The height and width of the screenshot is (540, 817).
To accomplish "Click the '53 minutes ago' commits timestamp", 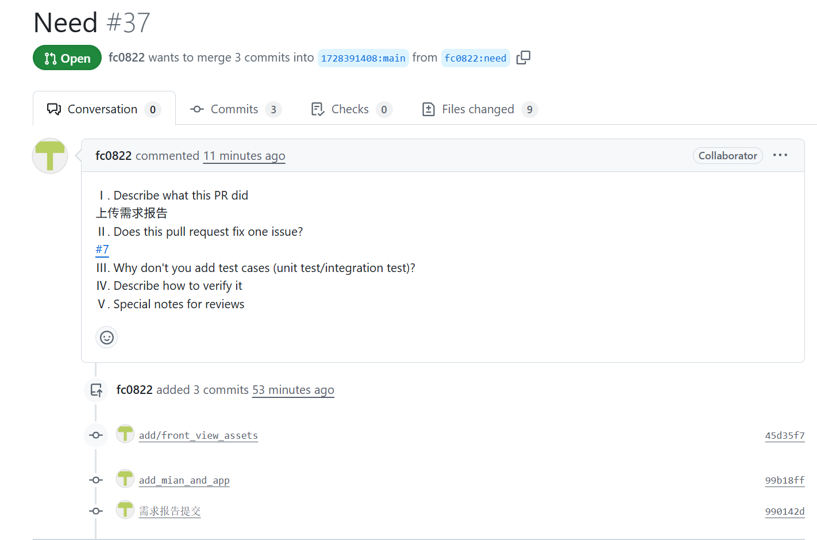I will 293,390.
